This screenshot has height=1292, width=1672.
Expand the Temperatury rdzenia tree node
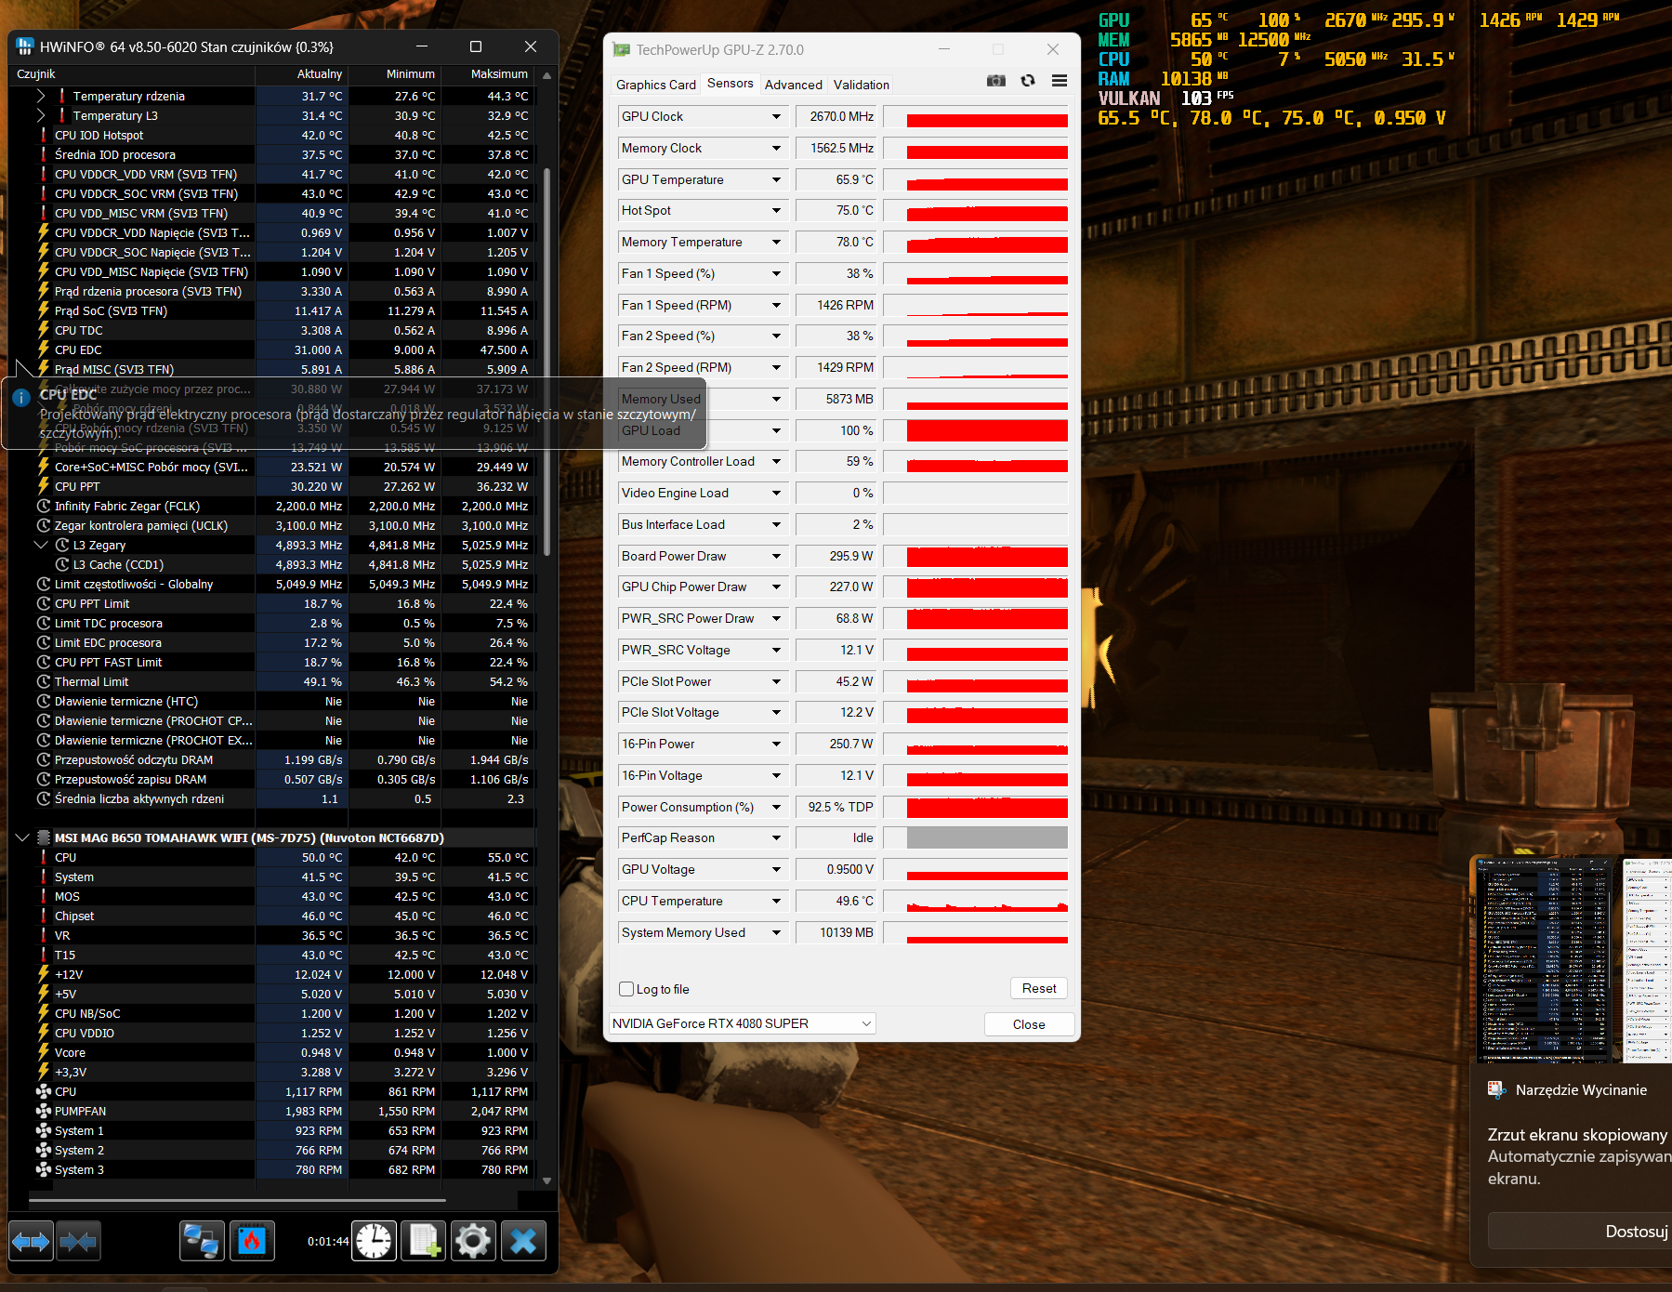pyautogui.click(x=40, y=96)
